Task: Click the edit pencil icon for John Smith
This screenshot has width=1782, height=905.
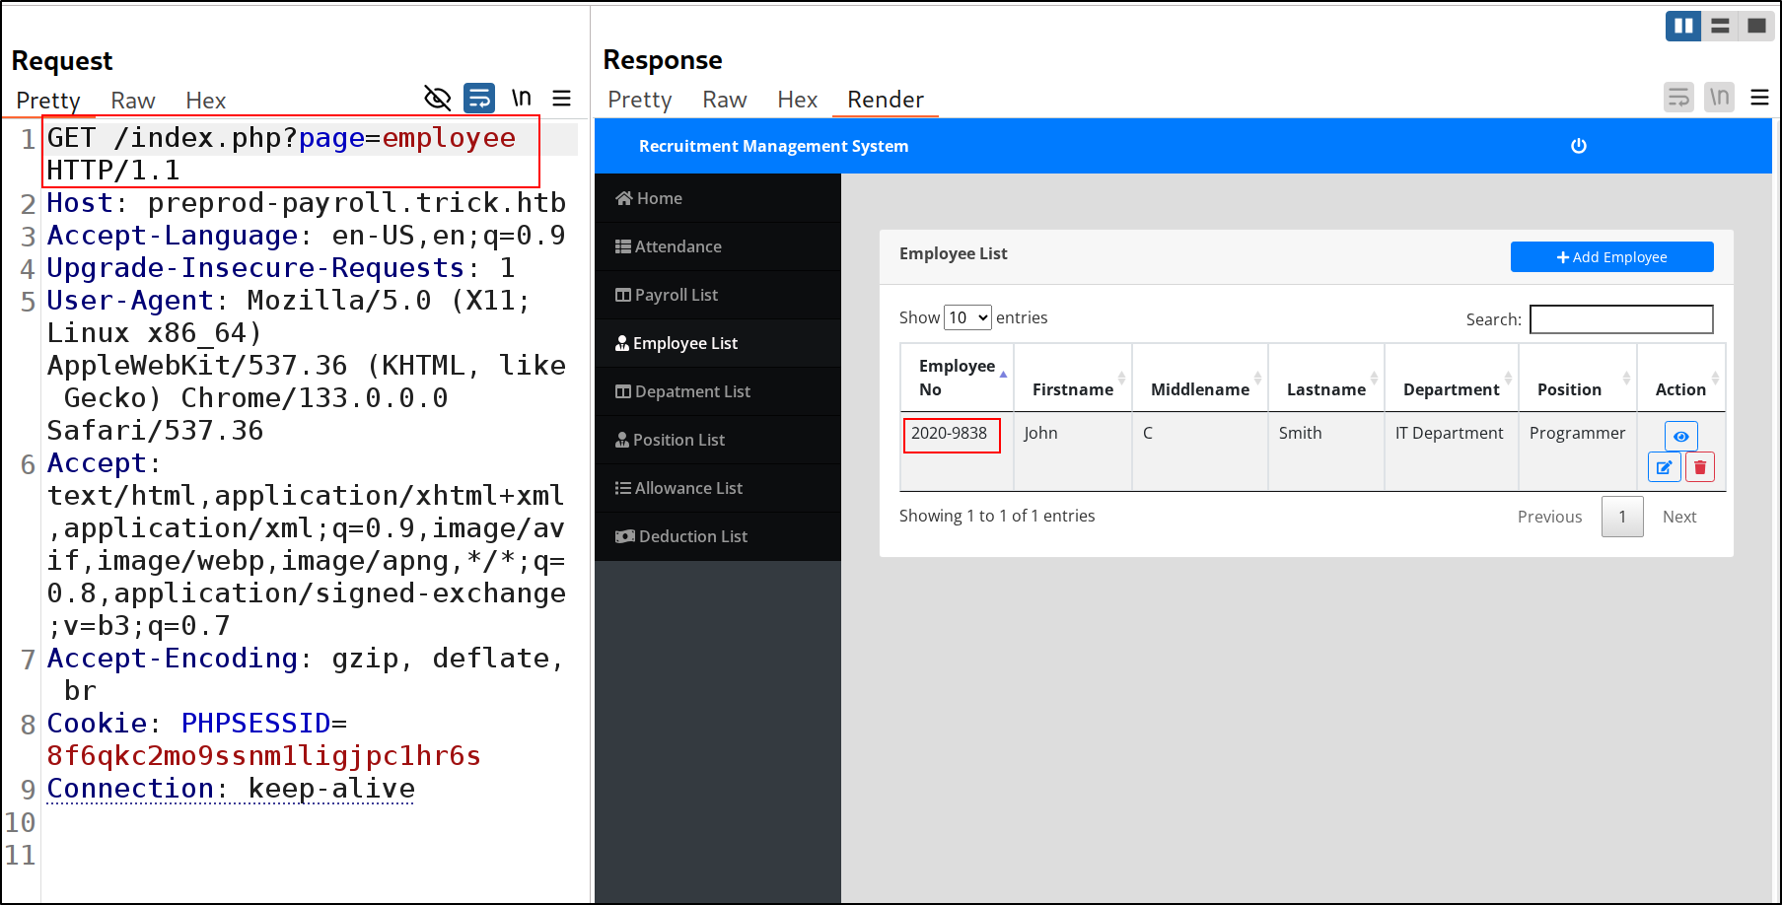Action: [x=1664, y=467]
